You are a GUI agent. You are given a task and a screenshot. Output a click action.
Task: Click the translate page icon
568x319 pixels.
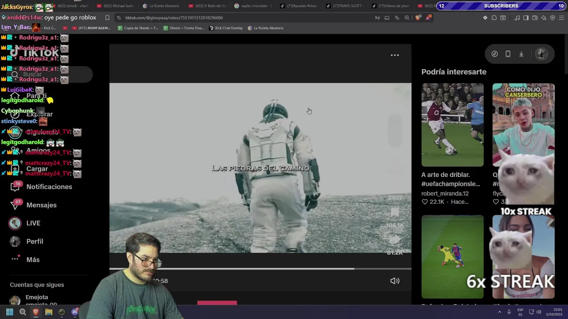[397, 18]
